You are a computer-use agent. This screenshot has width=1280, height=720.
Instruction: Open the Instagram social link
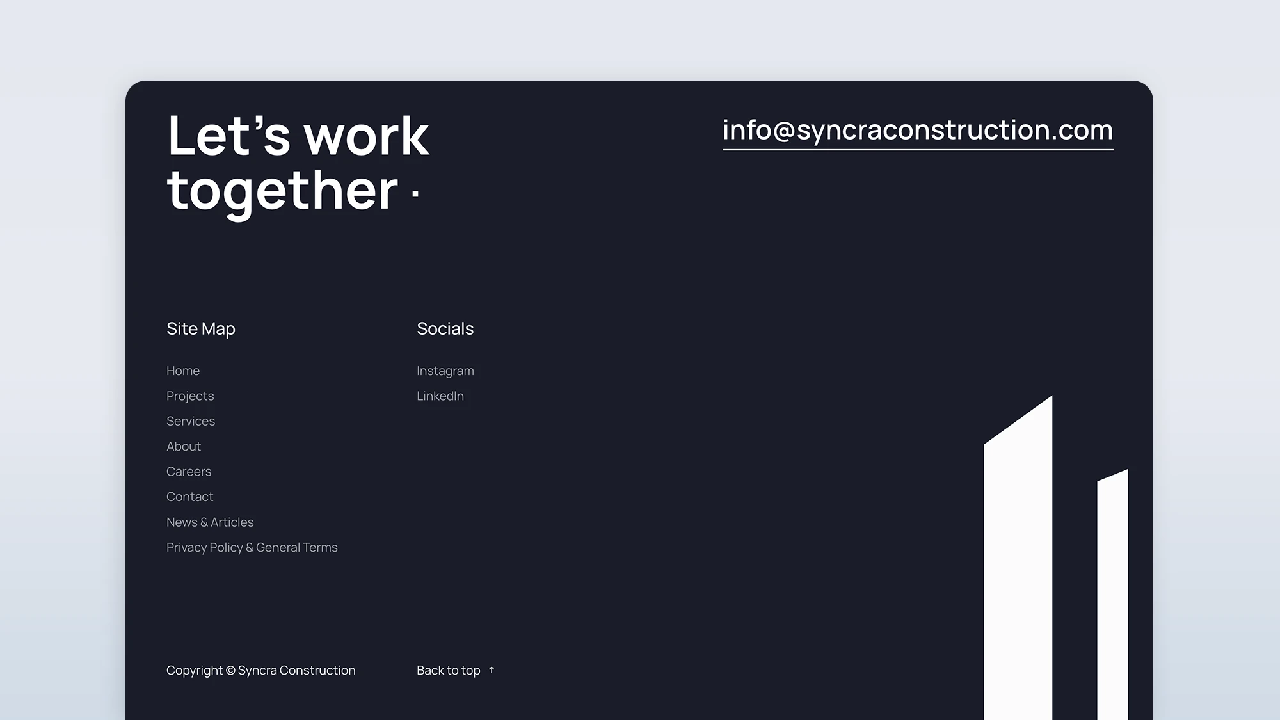pyautogui.click(x=445, y=371)
